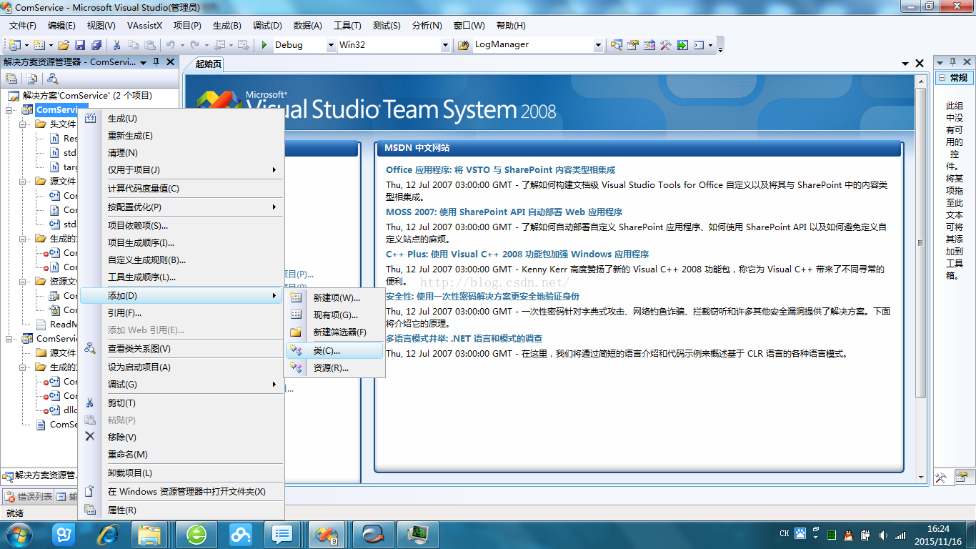
Task: Click the Find in Files icon beside LogManager
Action: [x=463, y=45]
